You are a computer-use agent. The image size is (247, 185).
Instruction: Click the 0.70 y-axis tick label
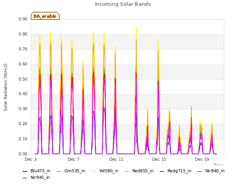pyautogui.click(x=23, y=49)
